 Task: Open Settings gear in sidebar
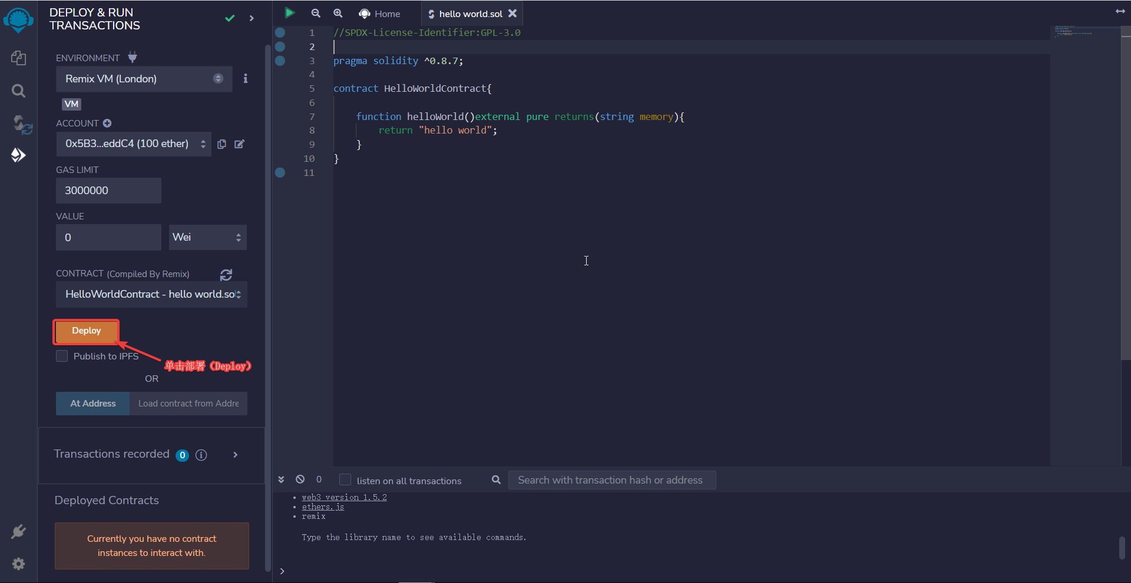tap(18, 564)
